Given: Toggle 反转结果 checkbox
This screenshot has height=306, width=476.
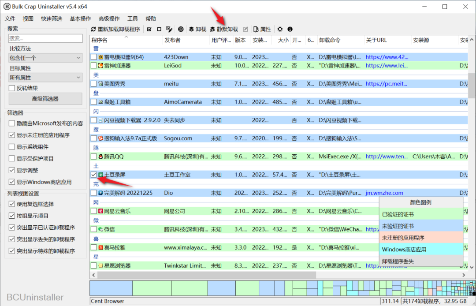Looking at the screenshot, I should pos(12,88).
